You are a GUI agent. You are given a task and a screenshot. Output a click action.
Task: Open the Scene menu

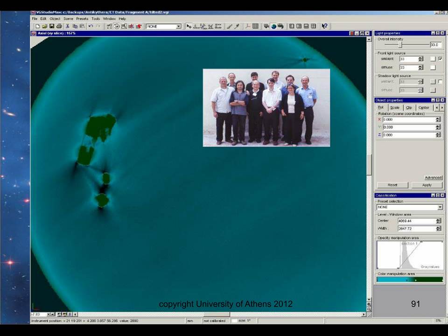68,19
